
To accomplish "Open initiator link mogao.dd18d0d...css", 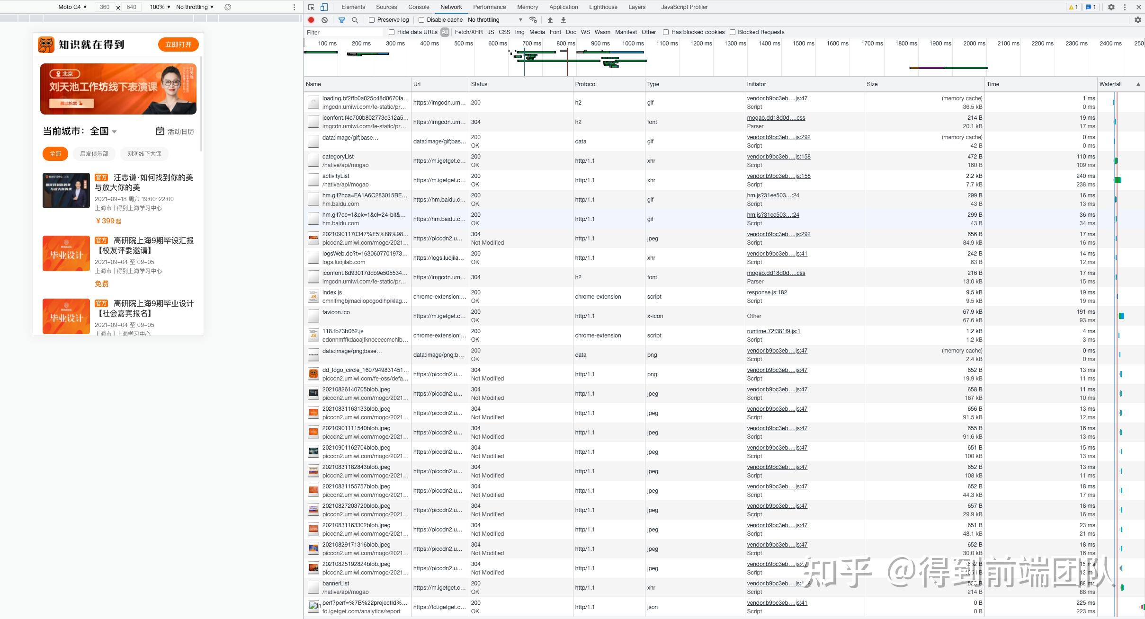I will [775, 117].
